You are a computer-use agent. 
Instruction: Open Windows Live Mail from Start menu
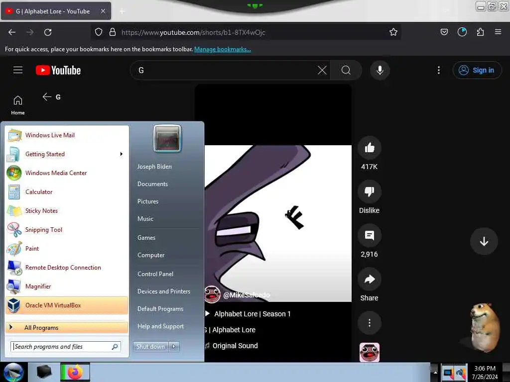67,135
